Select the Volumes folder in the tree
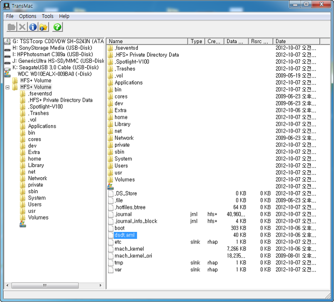334x302 pixels. pyautogui.click(x=39, y=218)
